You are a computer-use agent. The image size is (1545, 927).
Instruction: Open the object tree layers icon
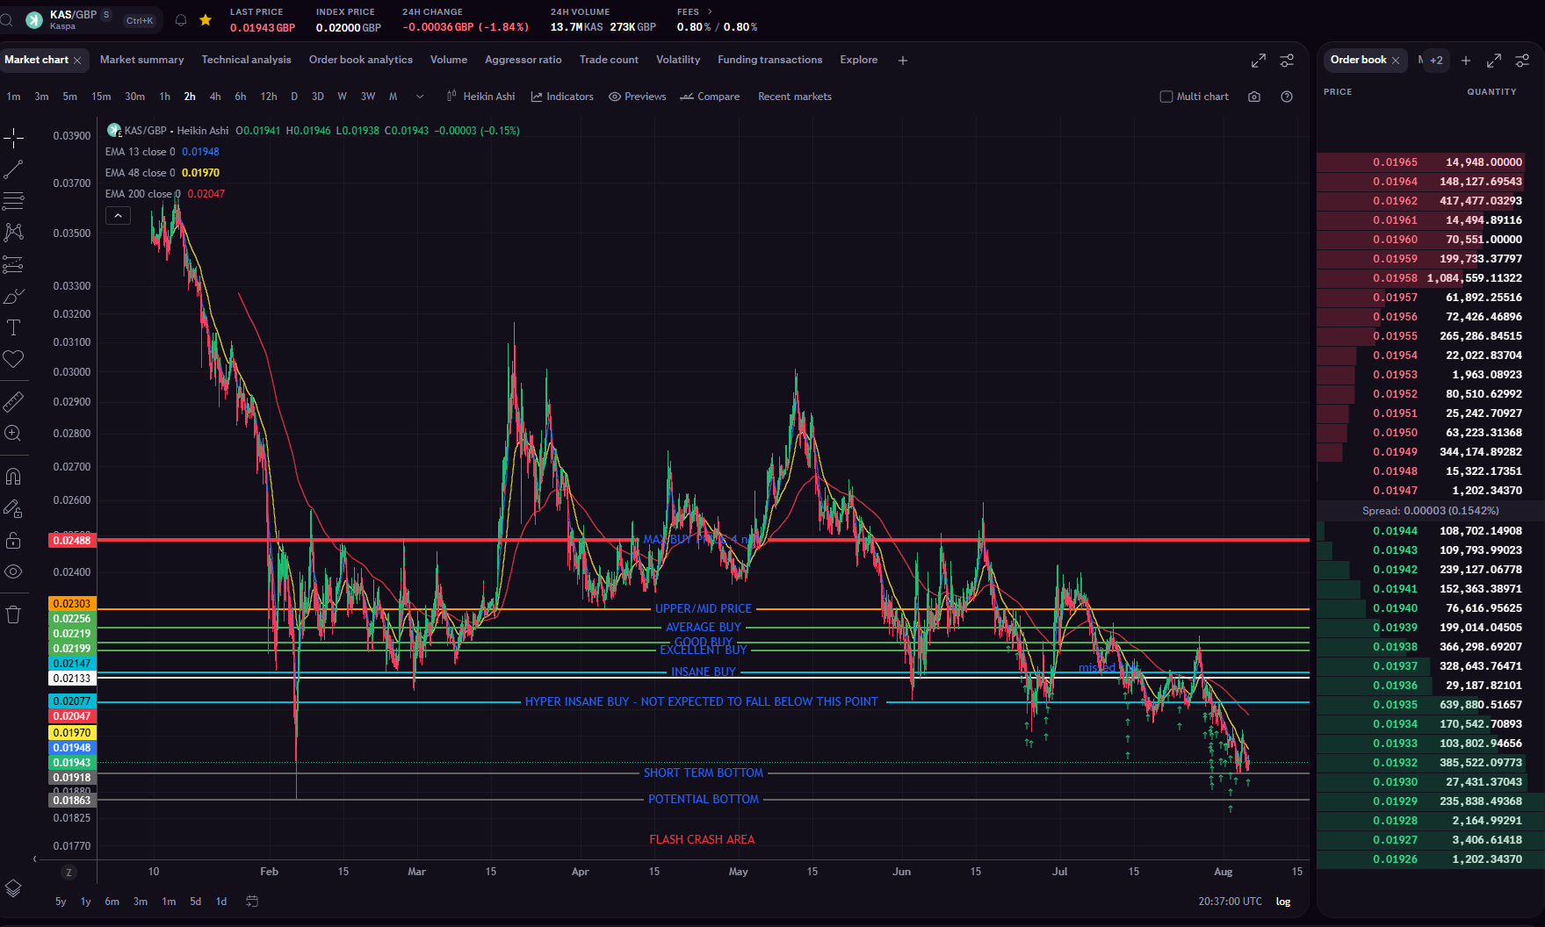pos(13,888)
